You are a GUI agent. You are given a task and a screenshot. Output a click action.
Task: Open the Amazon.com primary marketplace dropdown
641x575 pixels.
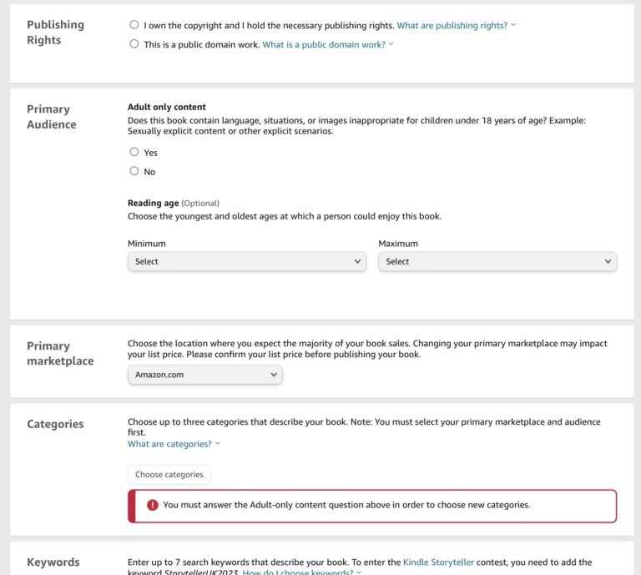pyautogui.click(x=204, y=375)
